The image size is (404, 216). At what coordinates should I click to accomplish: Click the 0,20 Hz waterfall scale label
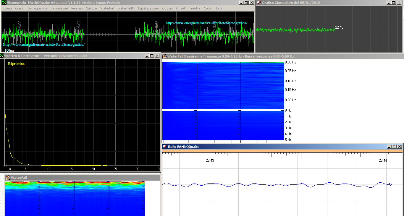[x=290, y=100]
